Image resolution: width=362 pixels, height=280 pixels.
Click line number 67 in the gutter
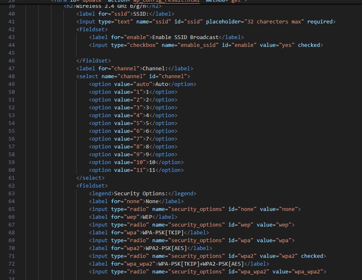pyautogui.click(x=12, y=225)
